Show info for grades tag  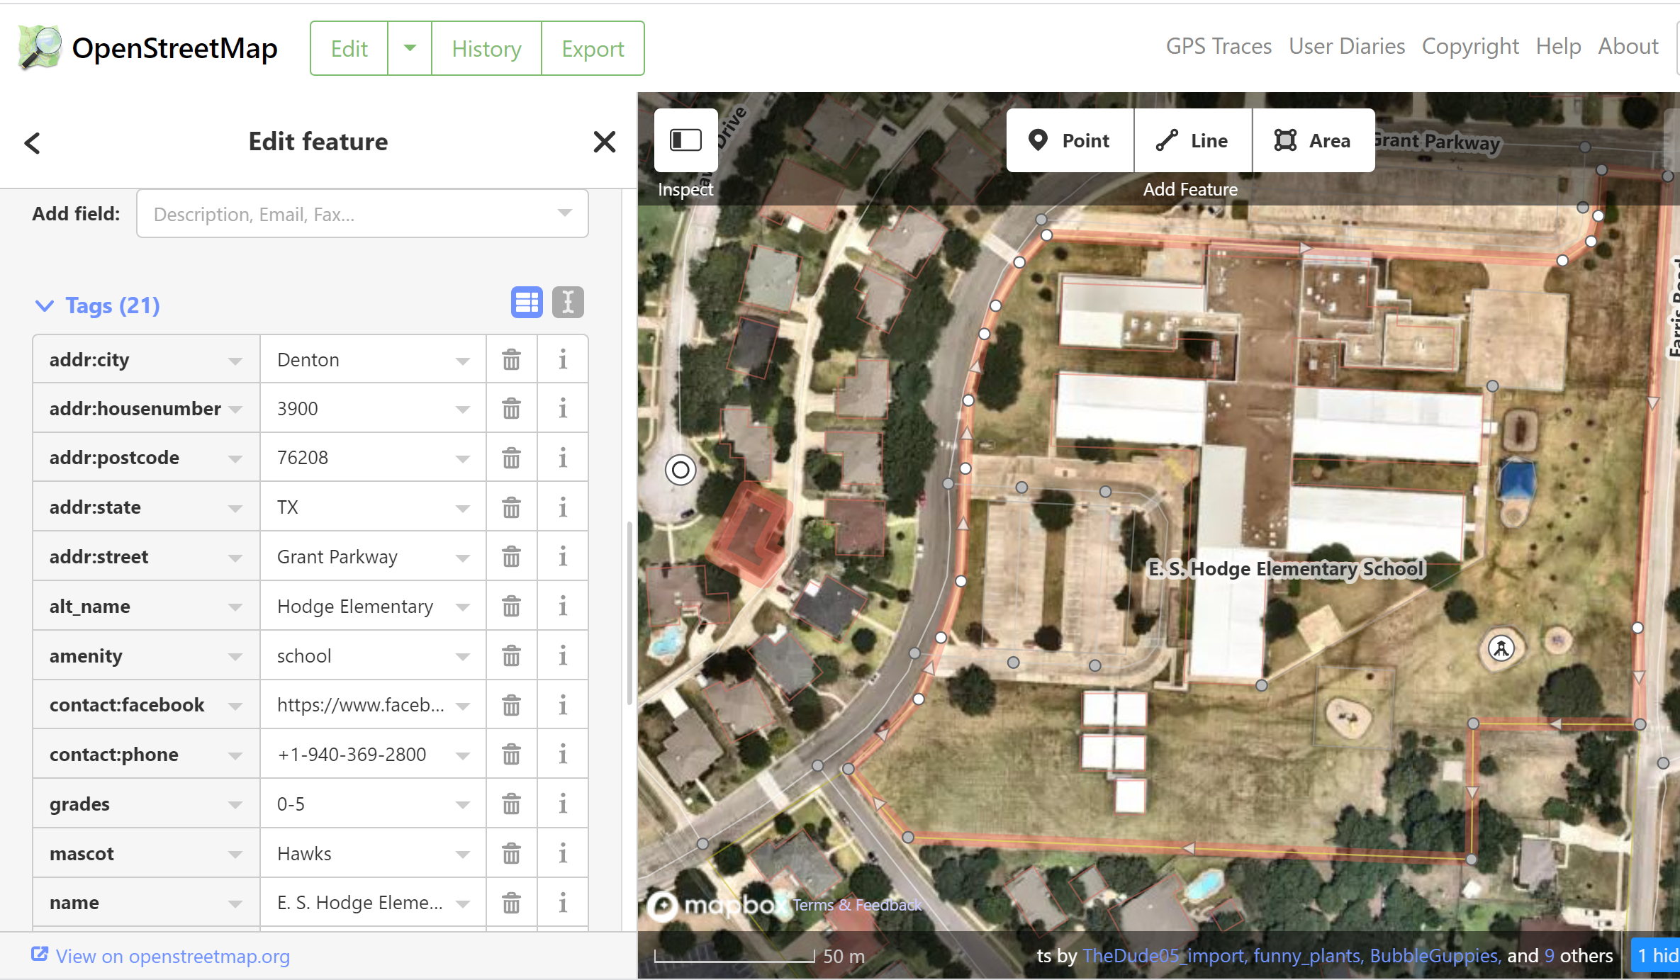[563, 804]
